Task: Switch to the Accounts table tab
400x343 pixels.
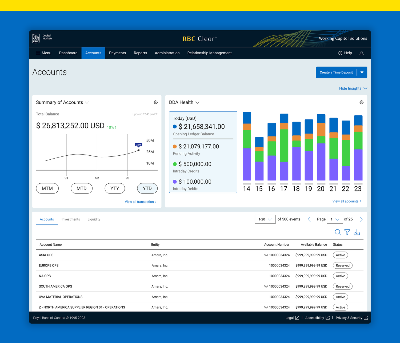Action: (47, 219)
